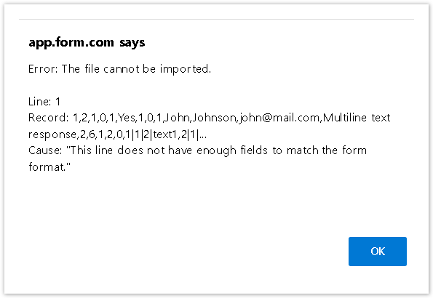Click the OK button

(x=378, y=251)
